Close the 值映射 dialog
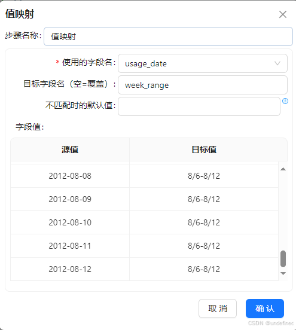Viewport: 296px width, 330px height. tap(283, 14)
